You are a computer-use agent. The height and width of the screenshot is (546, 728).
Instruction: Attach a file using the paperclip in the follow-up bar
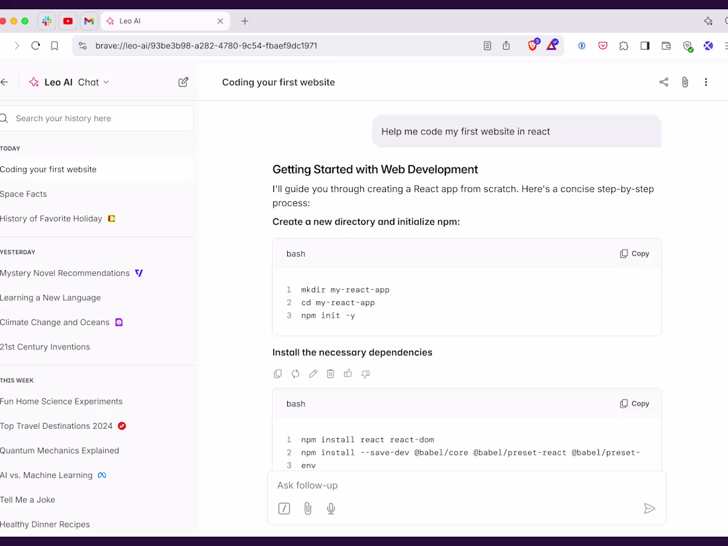click(308, 508)
